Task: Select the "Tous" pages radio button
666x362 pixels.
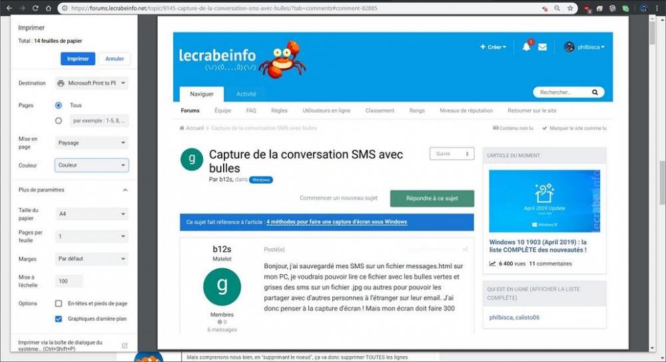Action: click(x=59, y=105)
